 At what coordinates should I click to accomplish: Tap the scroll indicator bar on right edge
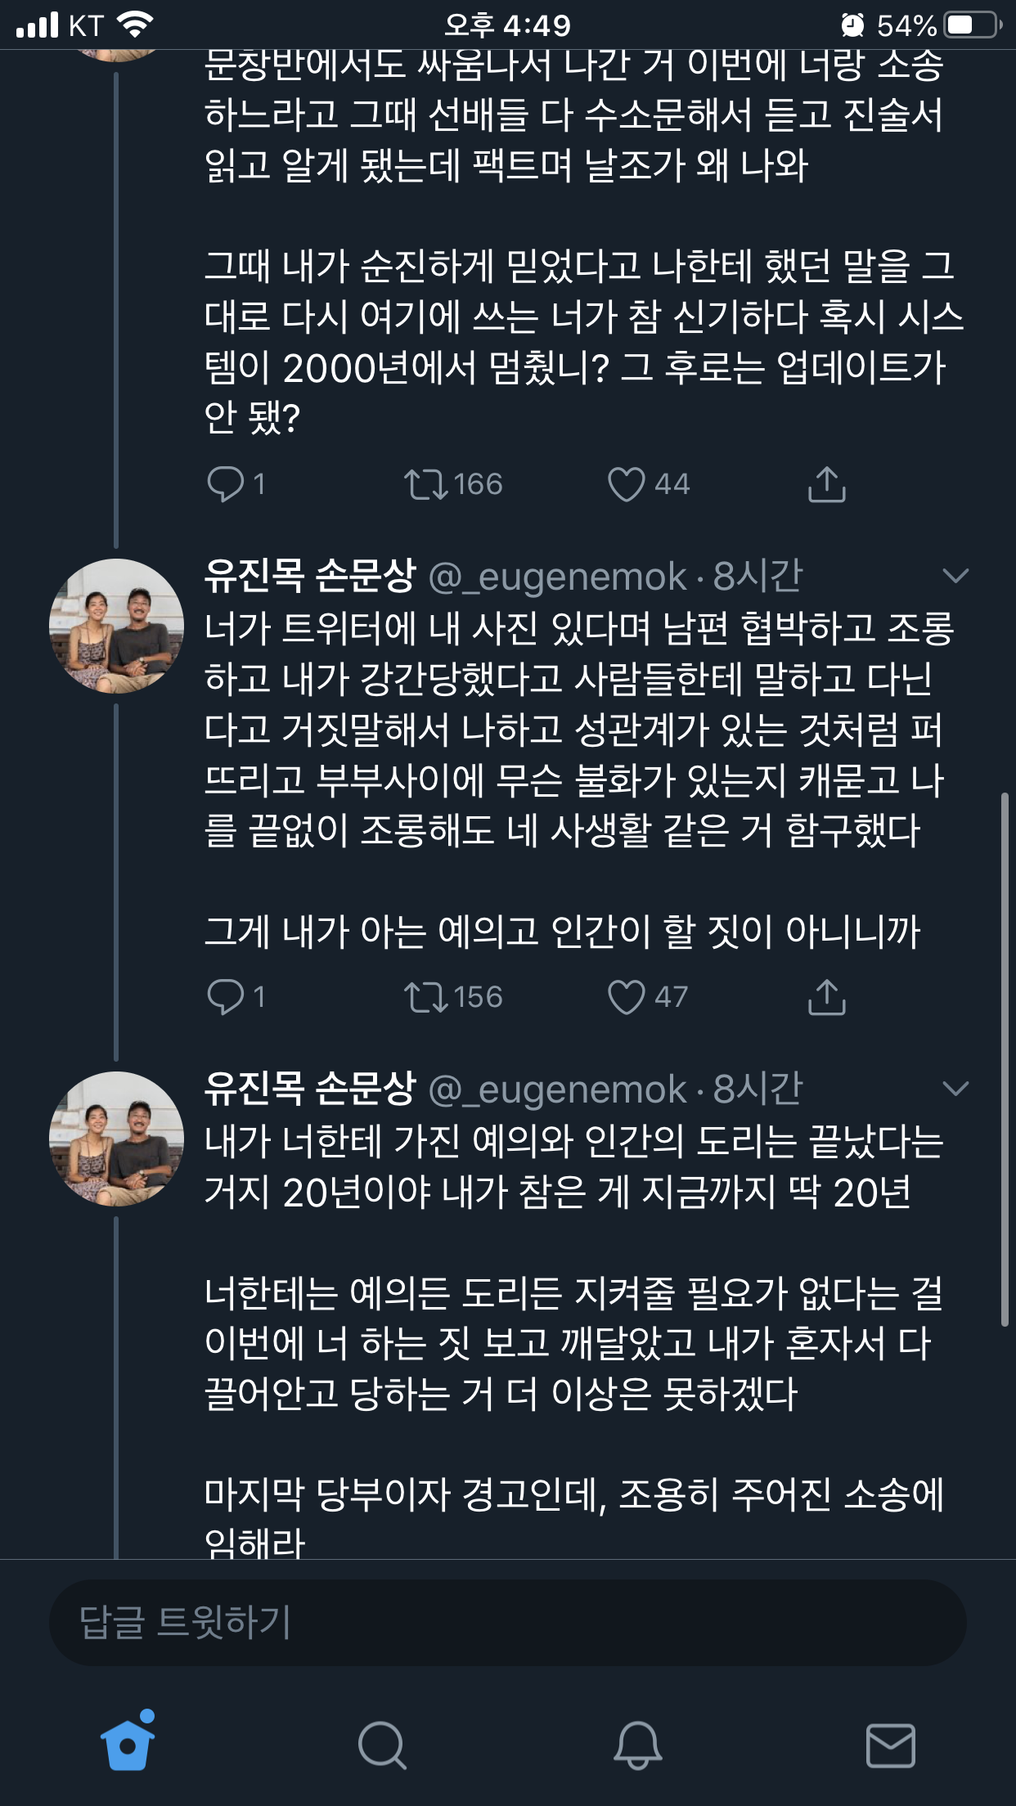click(1005, 1059)
